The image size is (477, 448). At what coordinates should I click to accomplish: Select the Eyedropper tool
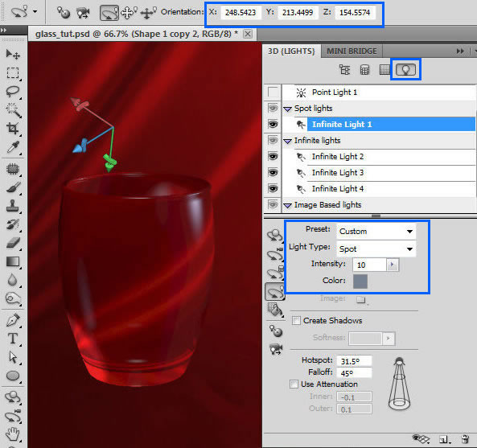[13, 147]
